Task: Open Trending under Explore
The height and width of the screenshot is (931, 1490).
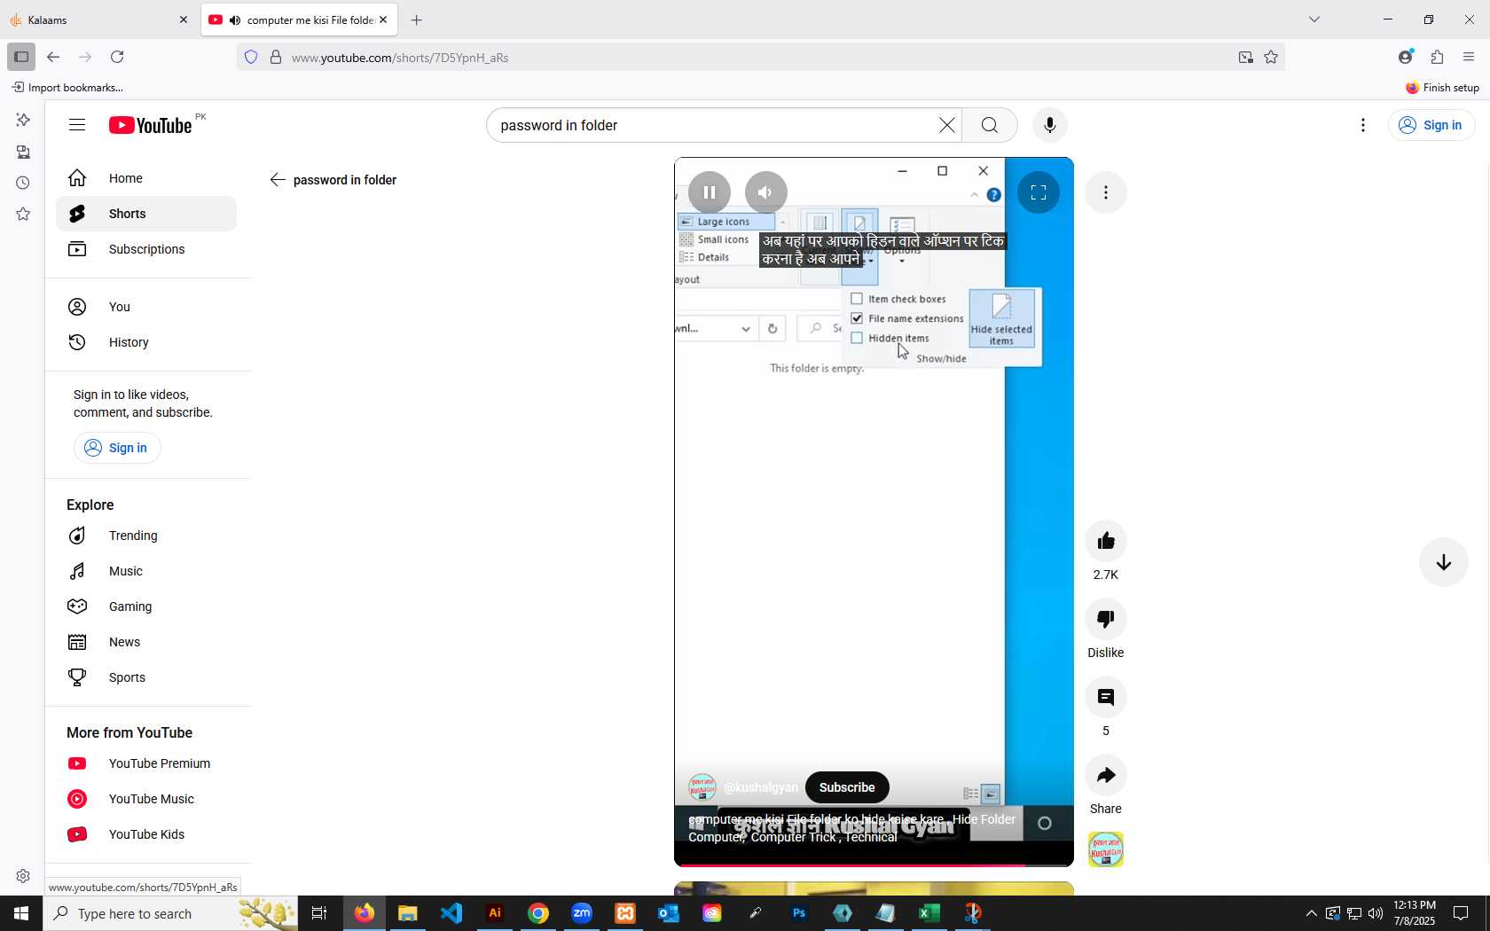Action: pyautogui.click(x=146, y=536)
